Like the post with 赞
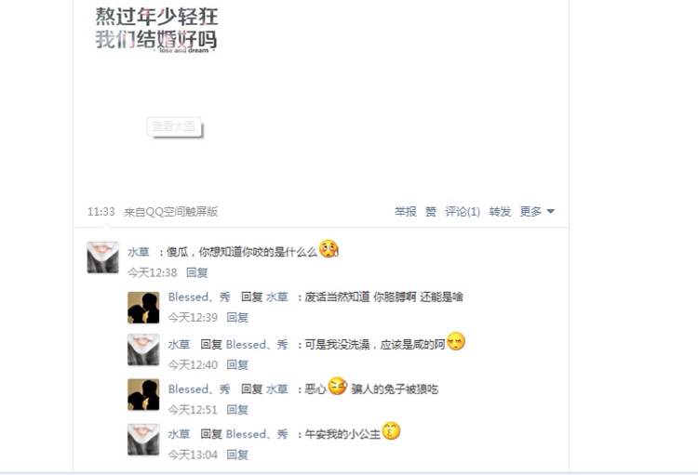The image size is (698, 475). 431,212
